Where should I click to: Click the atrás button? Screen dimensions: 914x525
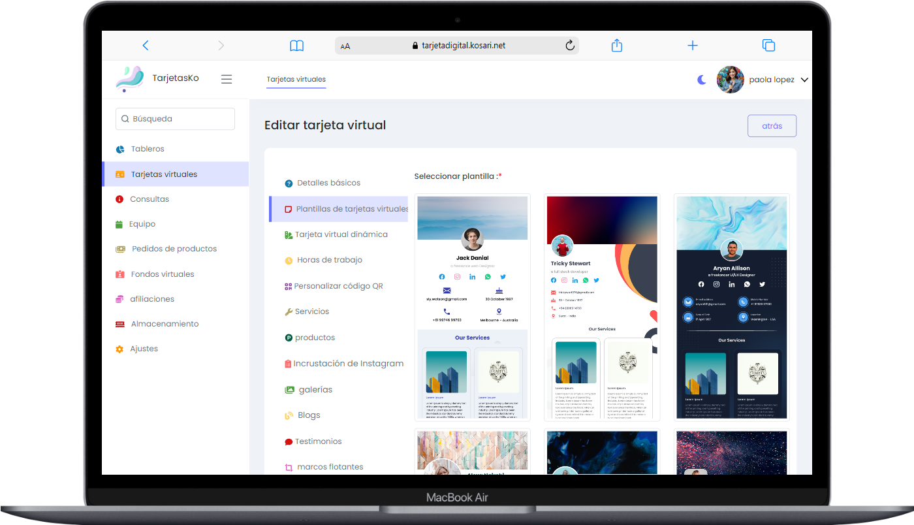click(772, 126)
